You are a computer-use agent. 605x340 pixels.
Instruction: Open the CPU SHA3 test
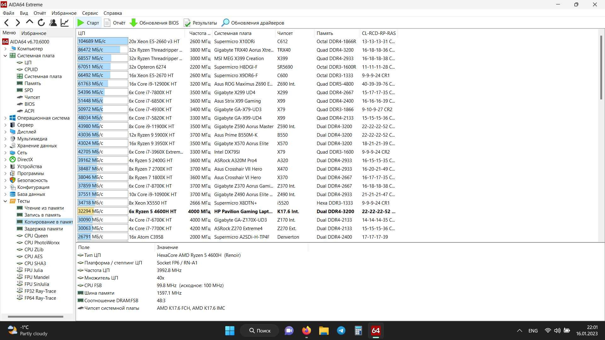pos(32,263)
